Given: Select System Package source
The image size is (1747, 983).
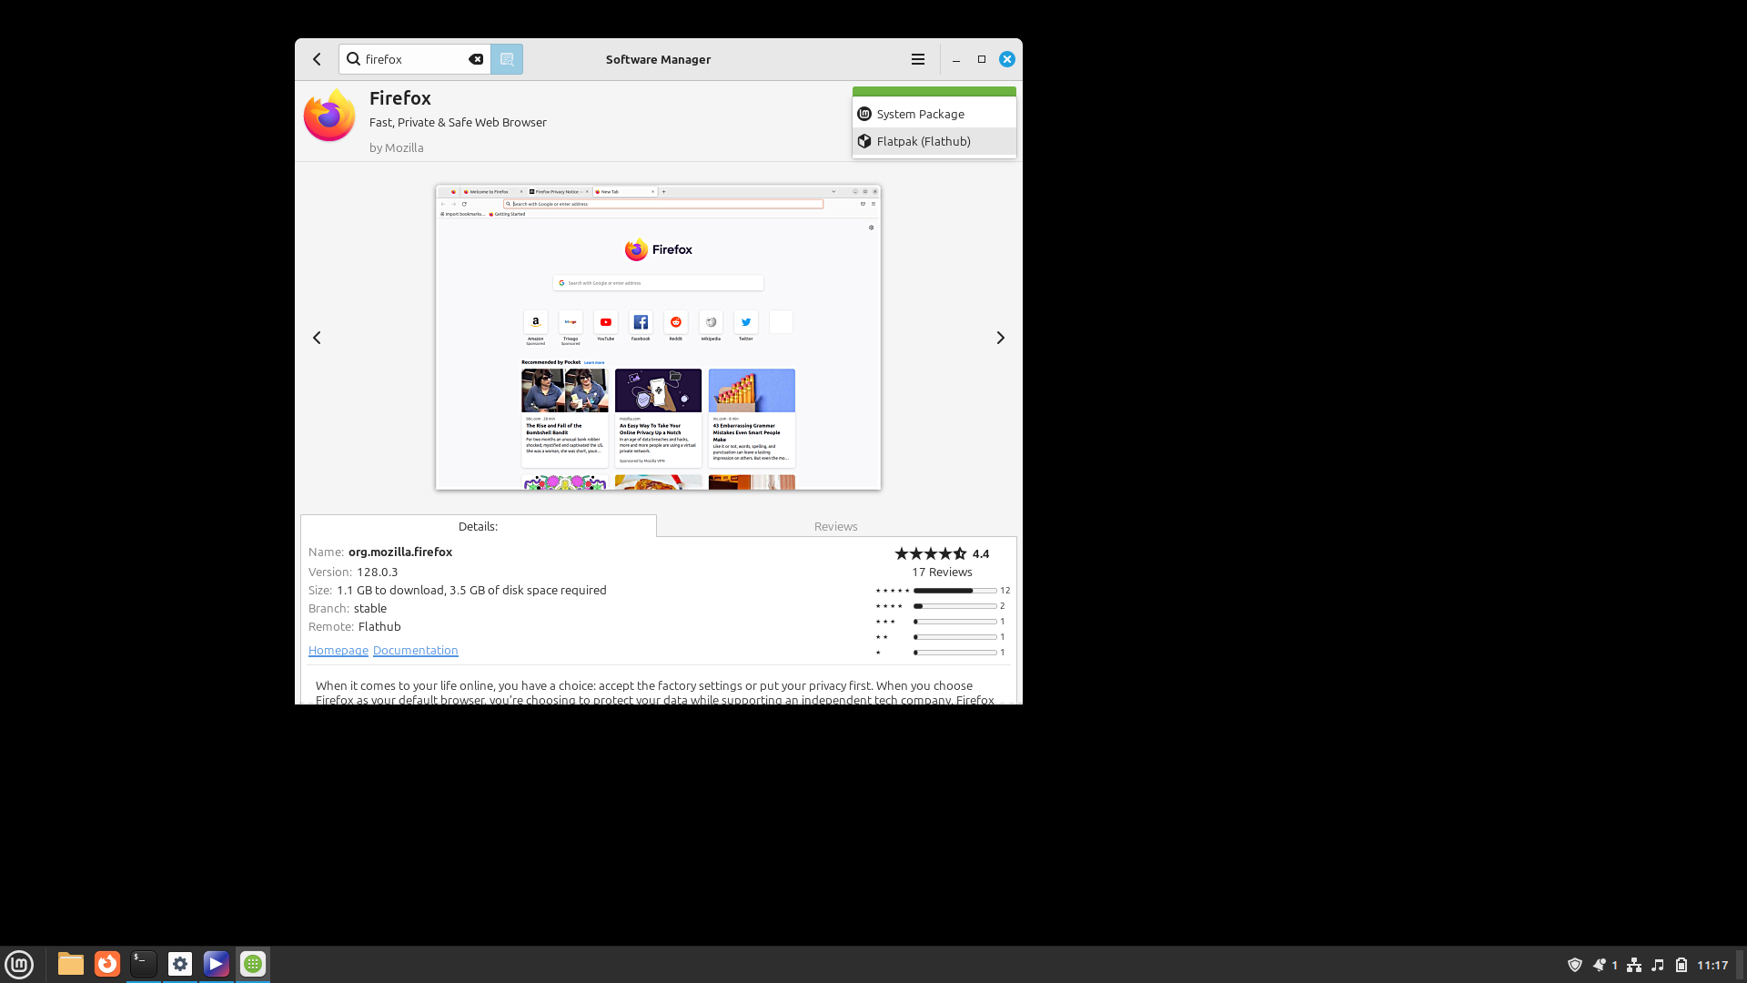Looking at the screenshot, I should pos(934,114).
